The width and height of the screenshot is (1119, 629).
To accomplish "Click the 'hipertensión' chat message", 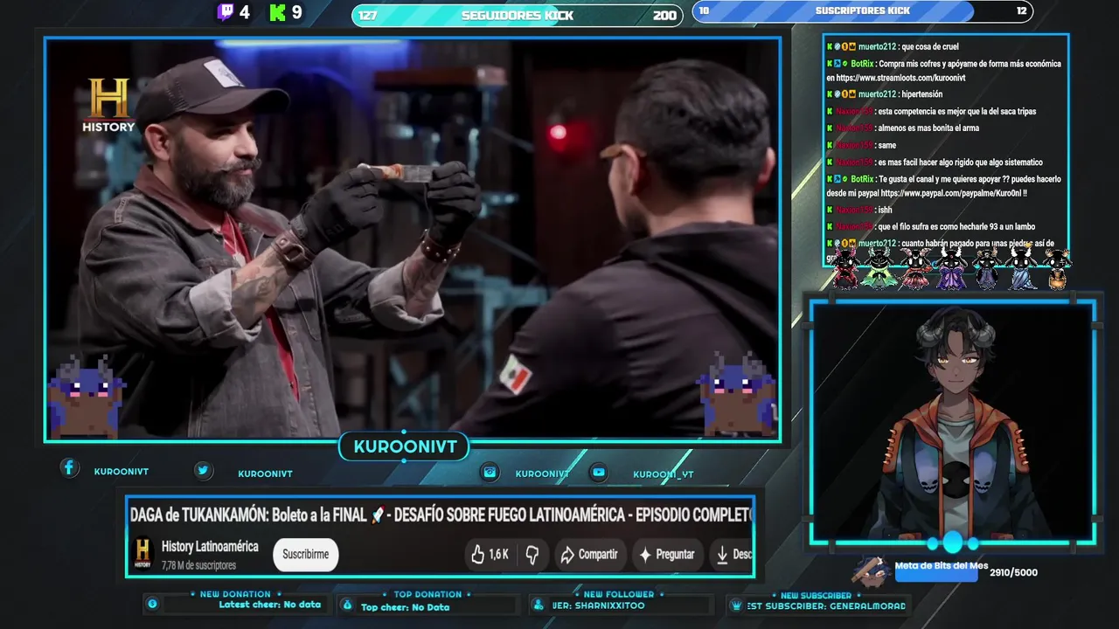I will pos(922,93).
